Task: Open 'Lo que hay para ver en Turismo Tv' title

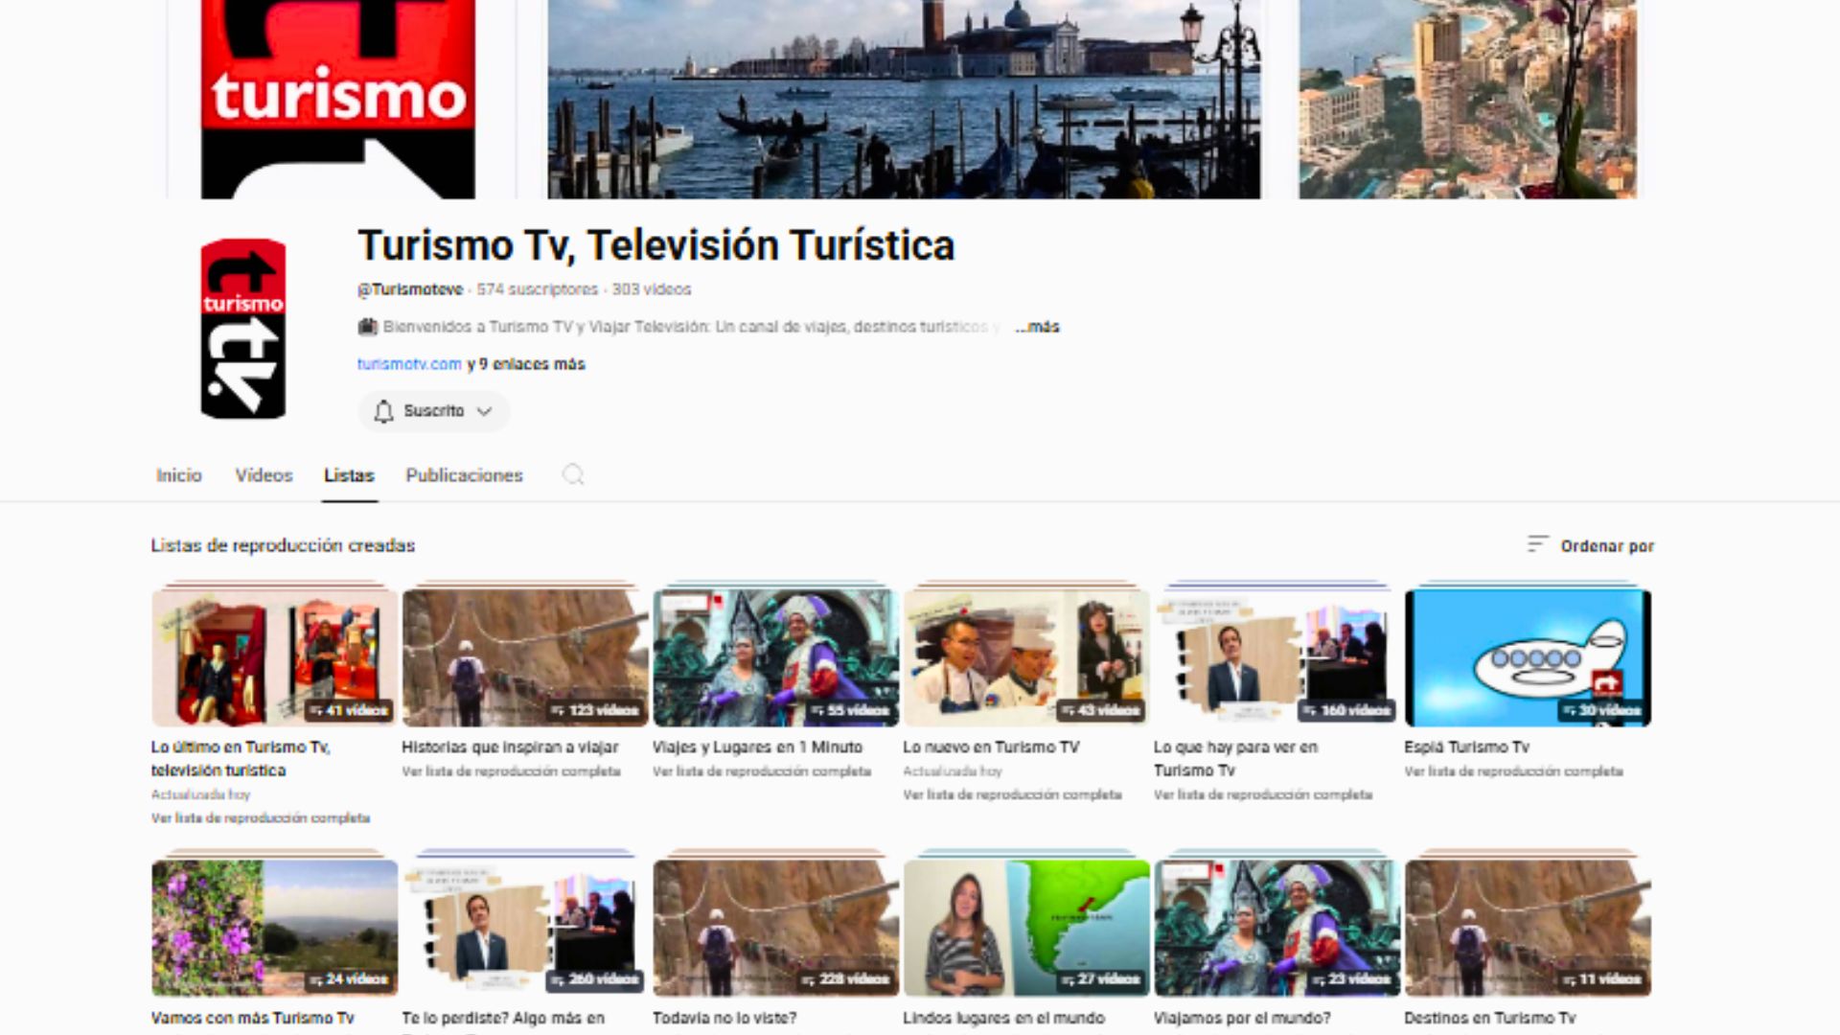Action: [1235, 758]
